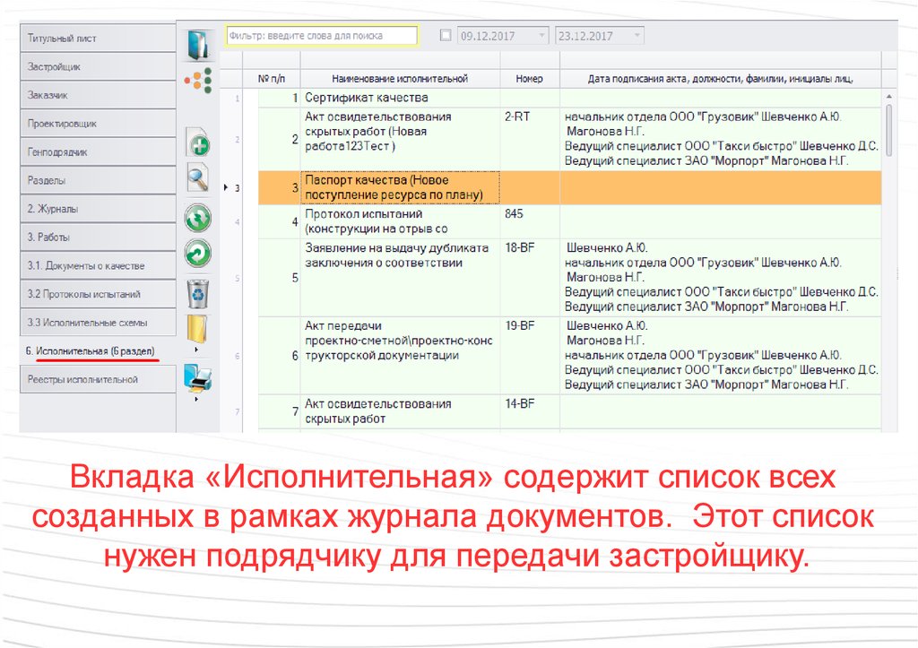Click the double-arrow green refresh icon
Screen dimensions: 918x648
tap(197, 218)
